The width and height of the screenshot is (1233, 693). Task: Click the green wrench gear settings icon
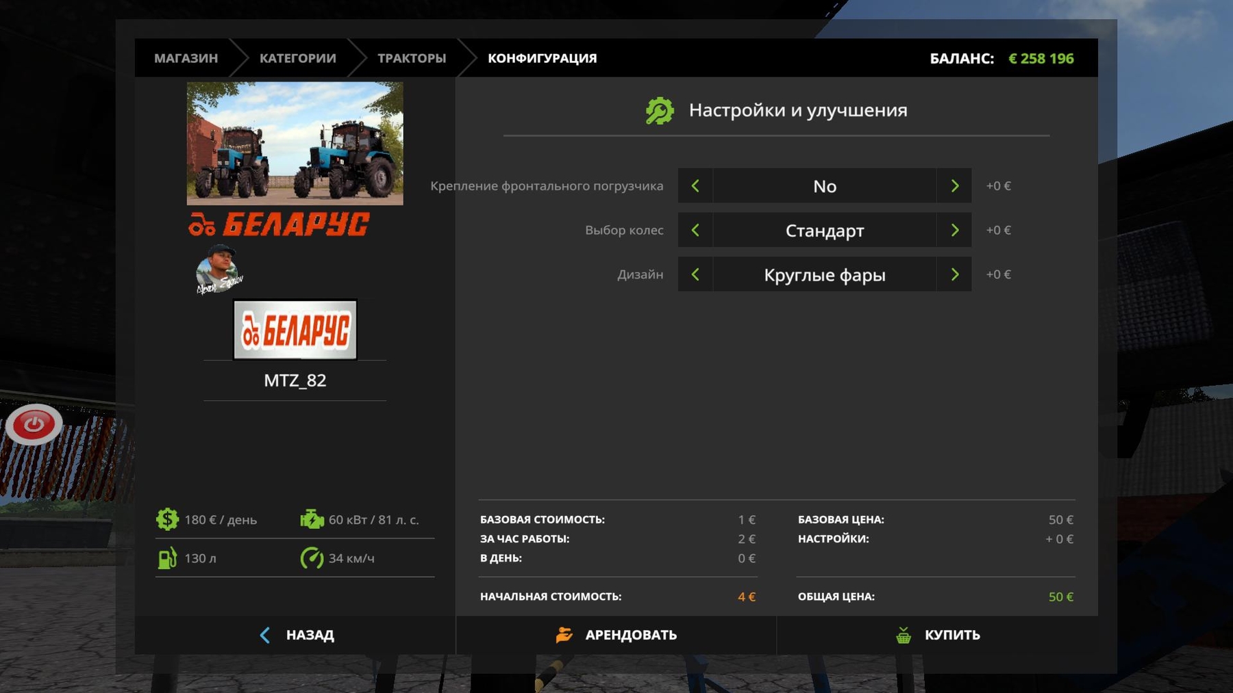point(660,111)
